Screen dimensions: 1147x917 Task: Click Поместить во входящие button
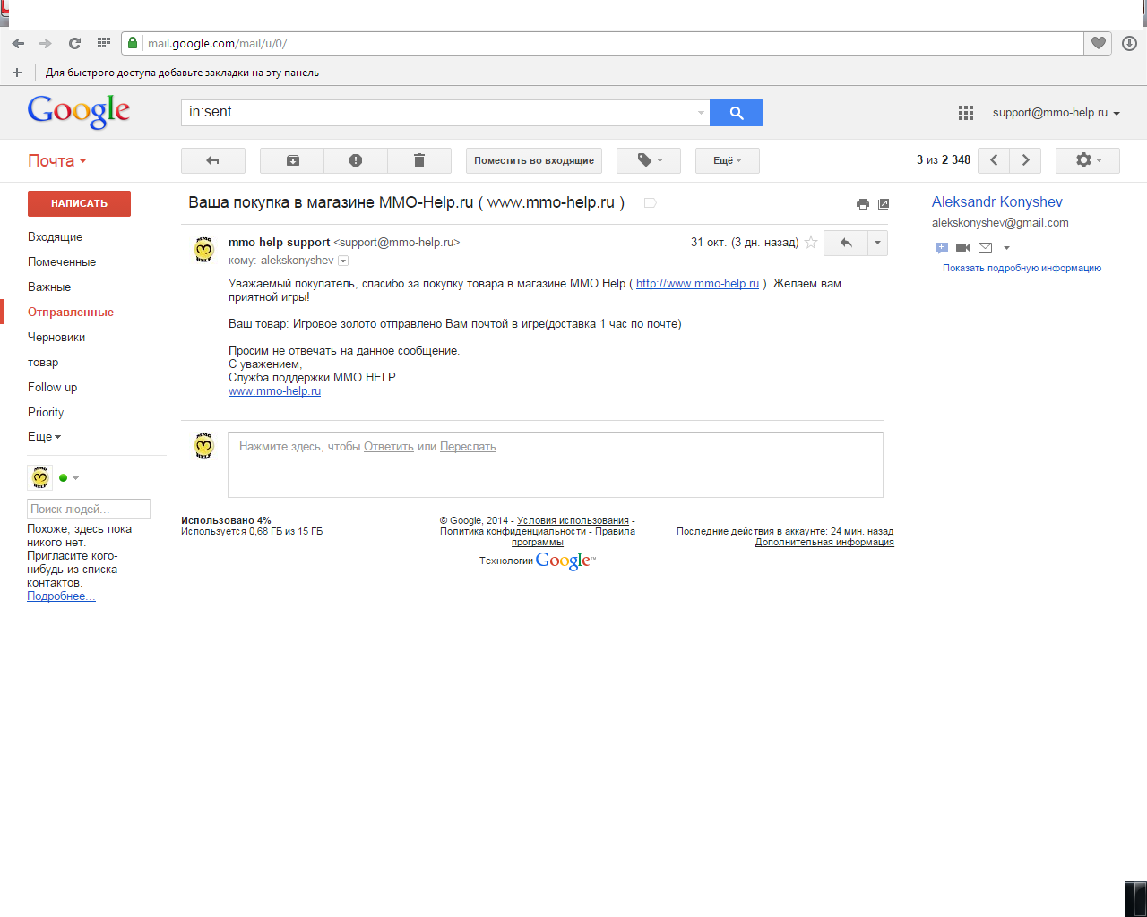click(534, 160)
